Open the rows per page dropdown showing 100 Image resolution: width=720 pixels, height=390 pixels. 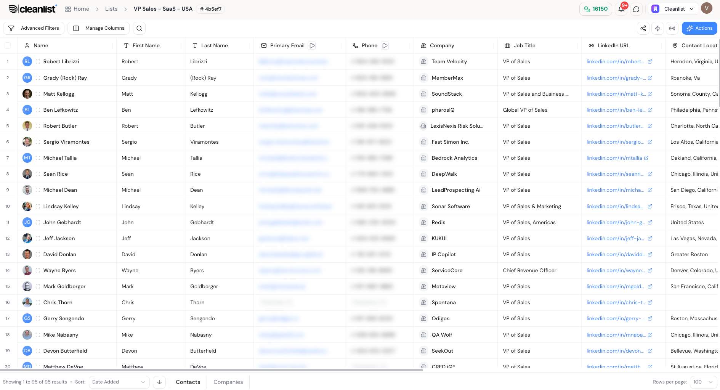703,382
